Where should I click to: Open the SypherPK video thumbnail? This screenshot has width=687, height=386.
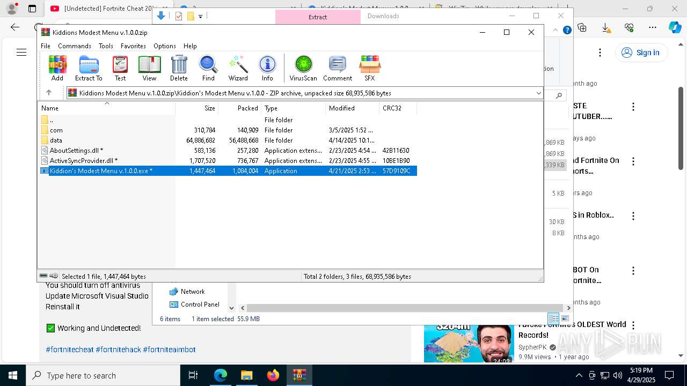point(469,344)
